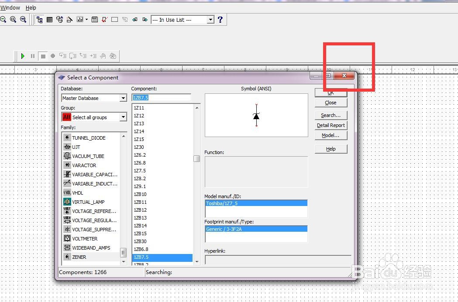Click the dialog Help button
The height and width of the screenshot is (302, 458).
331,149
